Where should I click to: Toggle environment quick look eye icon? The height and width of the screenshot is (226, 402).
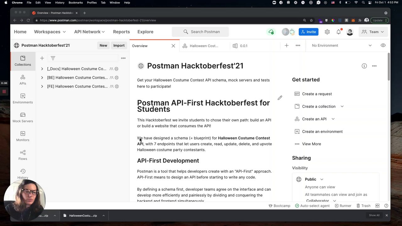(x=383, y=46)
